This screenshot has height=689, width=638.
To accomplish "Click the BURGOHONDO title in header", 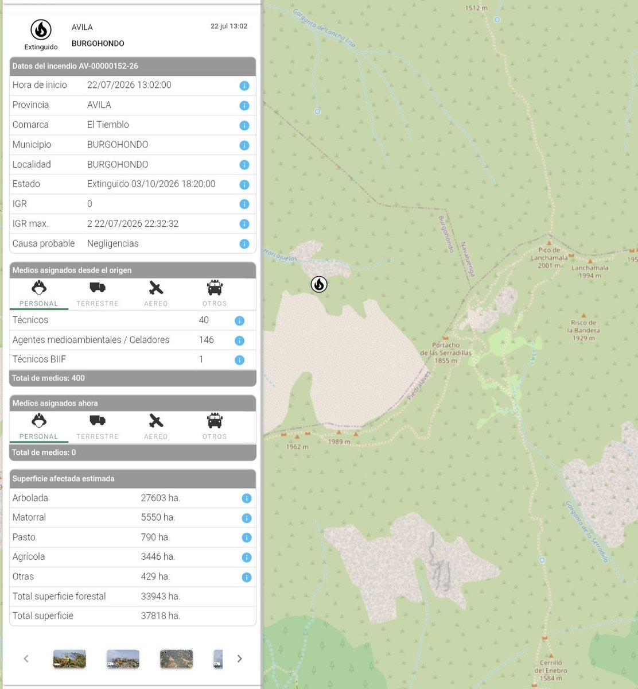I will tap(98, 44).
